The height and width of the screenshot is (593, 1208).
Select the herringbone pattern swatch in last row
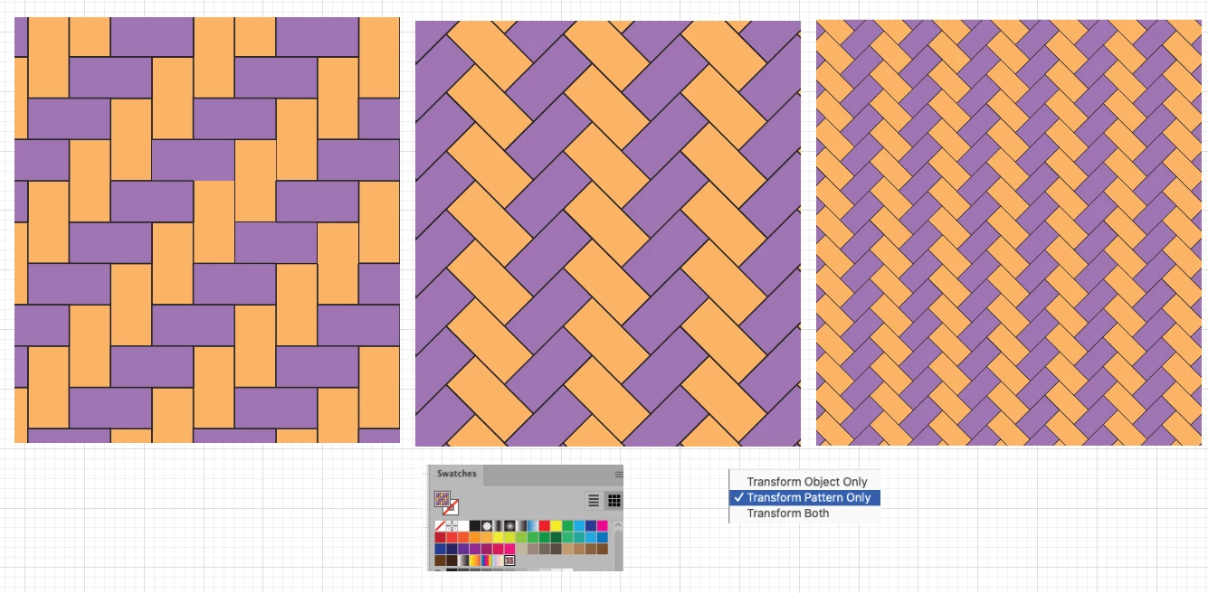(509, 560)
